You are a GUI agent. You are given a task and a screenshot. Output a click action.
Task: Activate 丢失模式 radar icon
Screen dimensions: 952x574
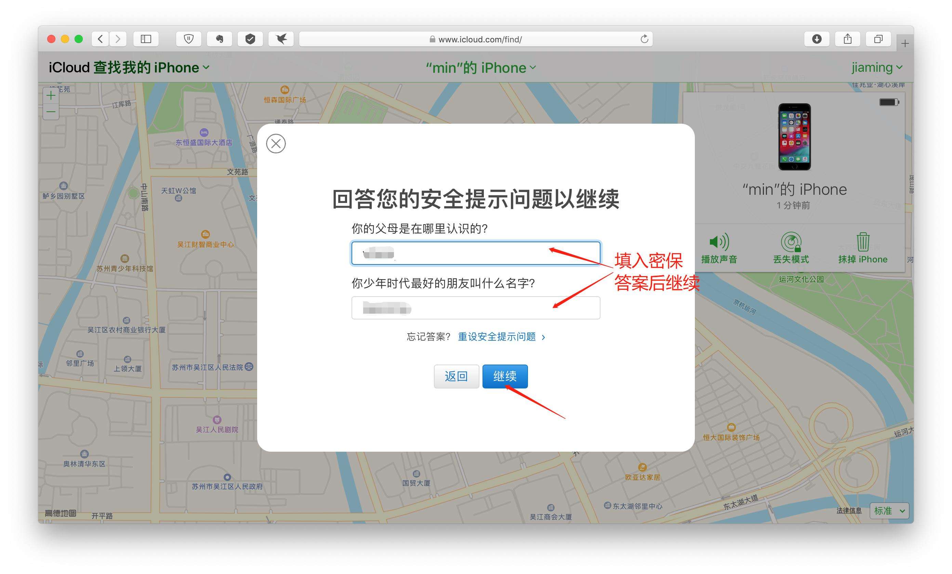791,243
